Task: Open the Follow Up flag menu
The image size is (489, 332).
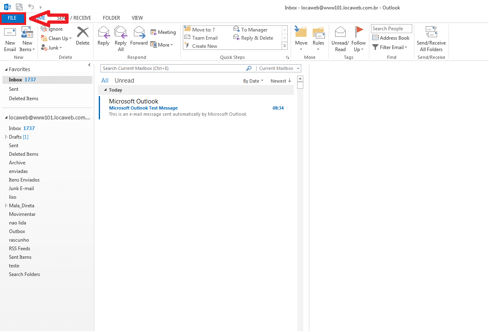Action: 359,39
